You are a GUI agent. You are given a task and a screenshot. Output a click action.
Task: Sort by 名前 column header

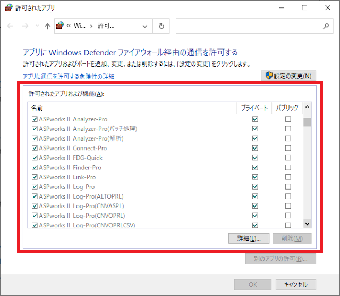(132, 108)
